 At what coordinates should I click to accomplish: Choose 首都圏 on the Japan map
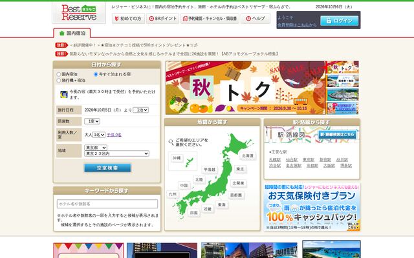tap(236, 195)
